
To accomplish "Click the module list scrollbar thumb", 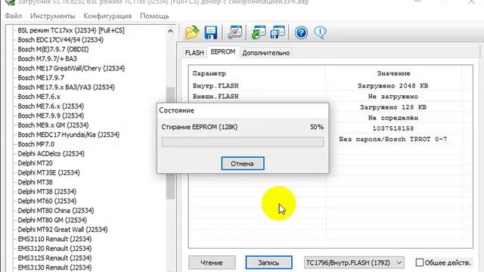I will coord(170,144).
